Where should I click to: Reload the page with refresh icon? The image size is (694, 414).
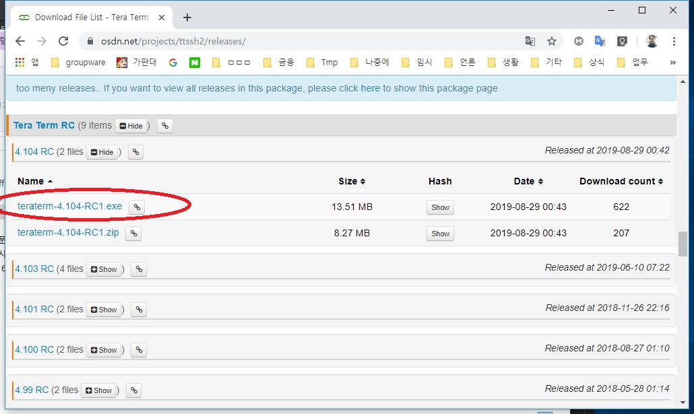pyautogui.click(x=63, y=41)
